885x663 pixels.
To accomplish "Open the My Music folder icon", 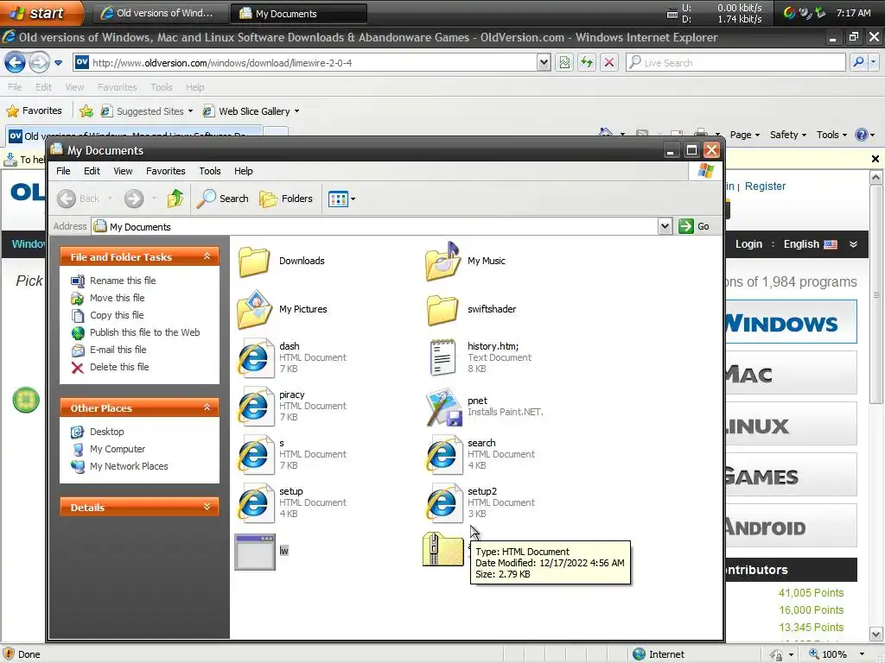I will (x=442, y=261).
